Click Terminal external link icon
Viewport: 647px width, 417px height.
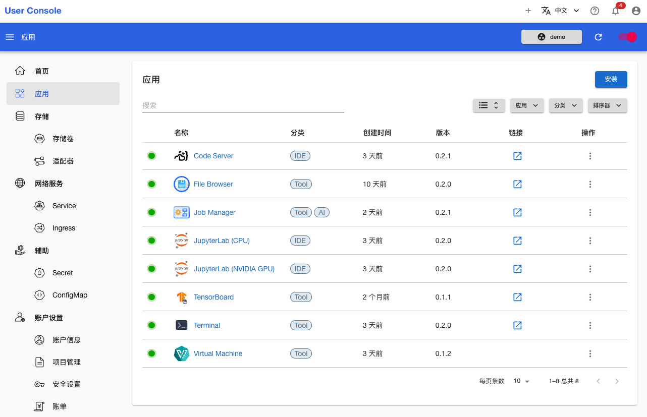click(517, 325)
